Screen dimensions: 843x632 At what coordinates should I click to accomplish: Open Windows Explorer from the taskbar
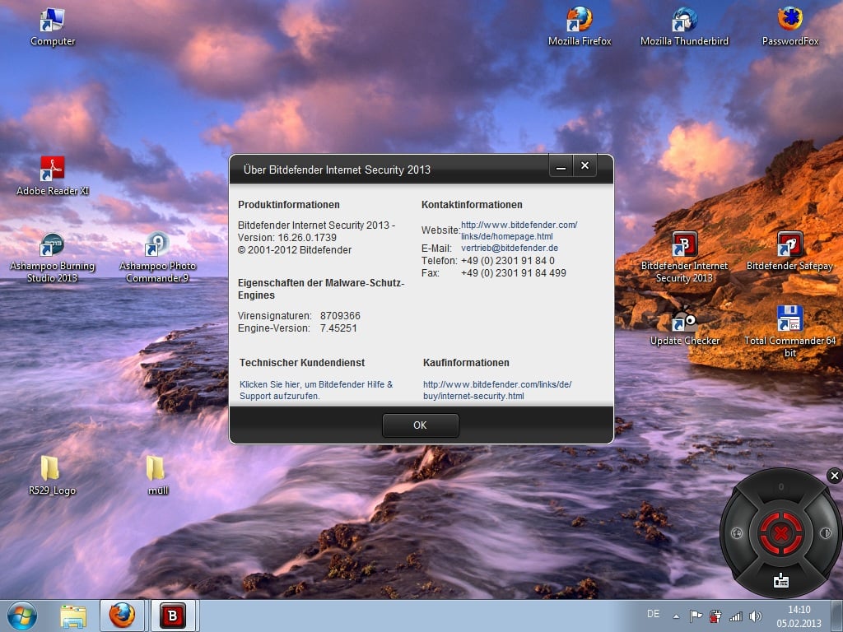pos(73,616)
